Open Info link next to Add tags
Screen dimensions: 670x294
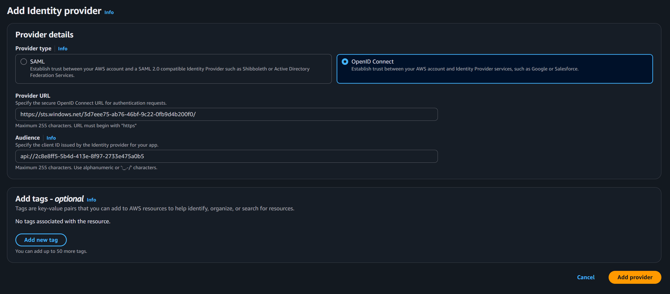point(92,200)
